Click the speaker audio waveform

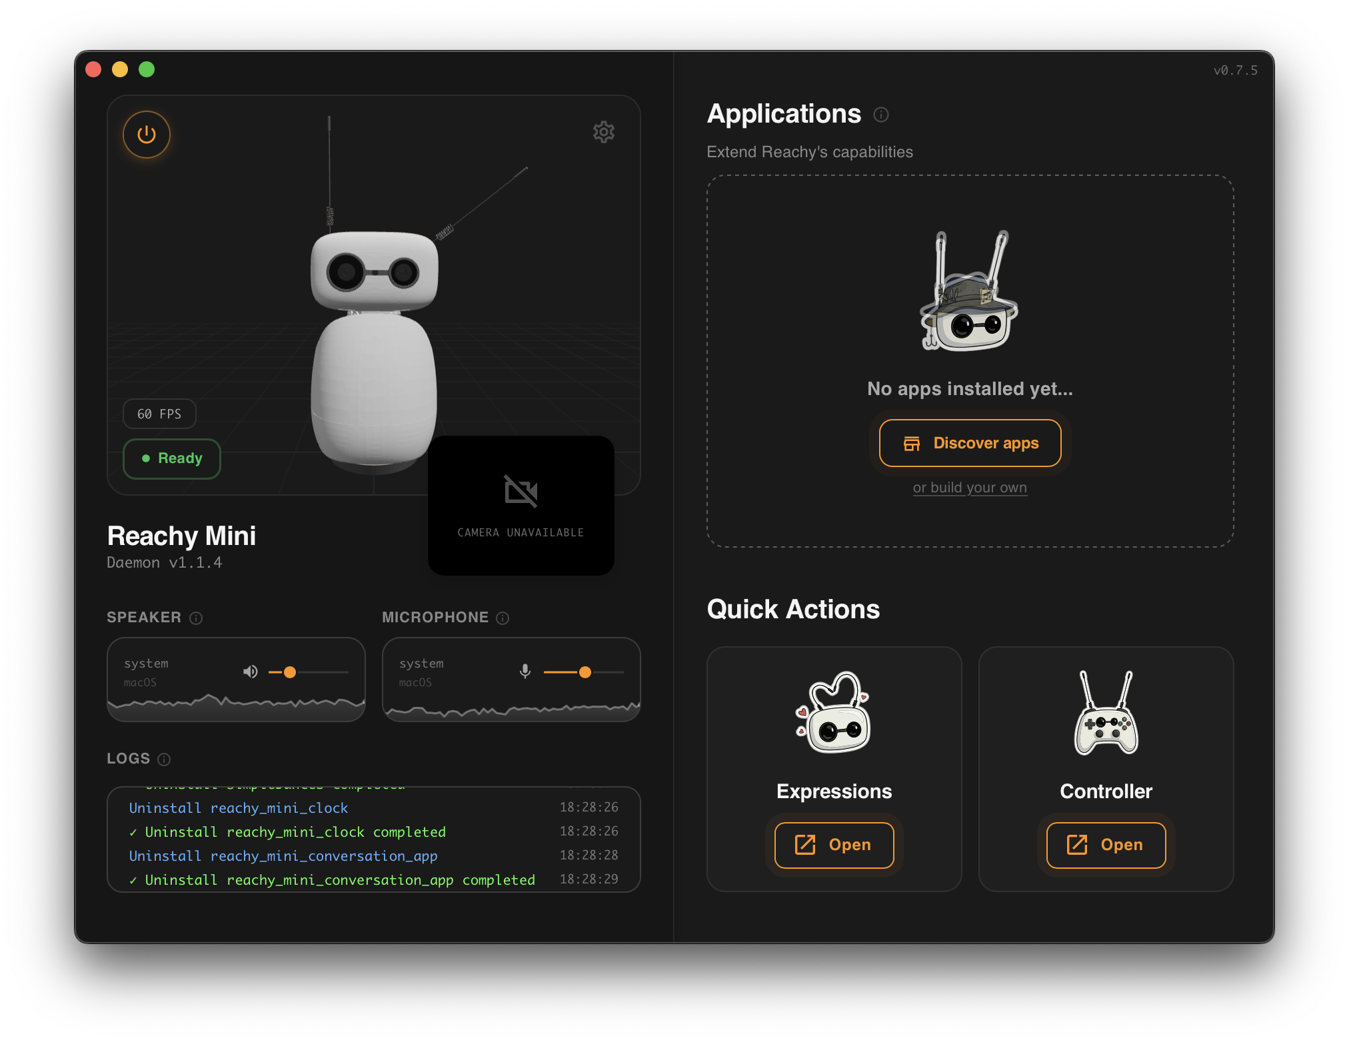(236, 707)
